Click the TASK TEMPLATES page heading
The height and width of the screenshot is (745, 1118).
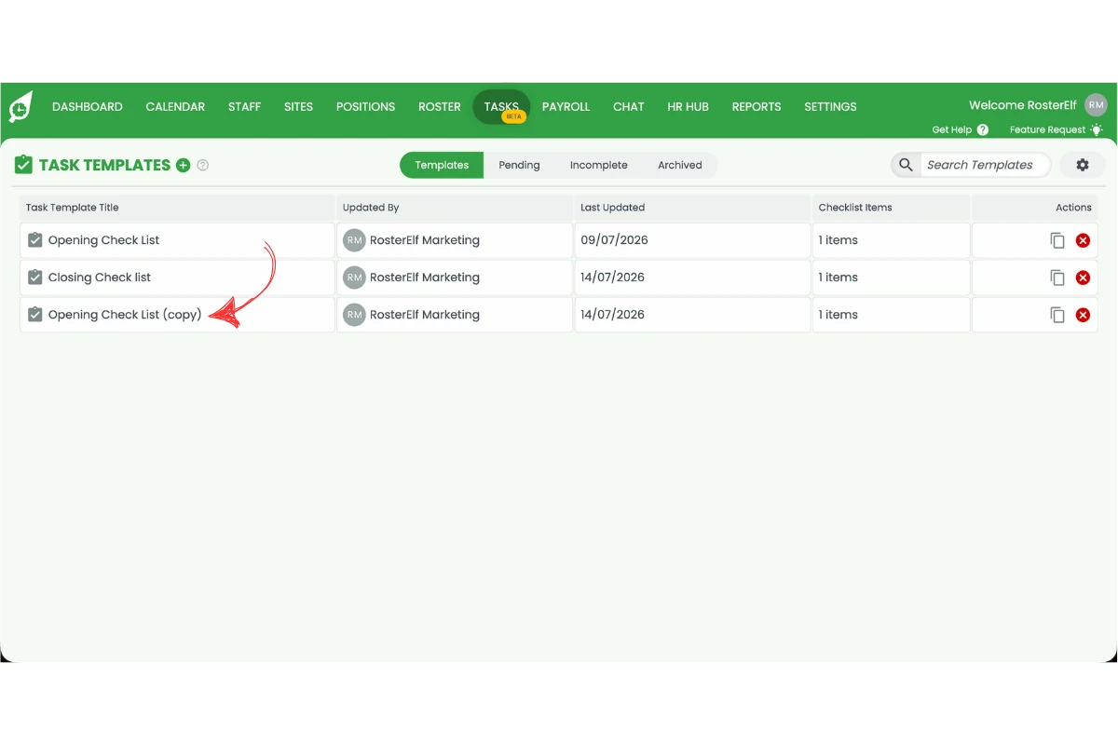click(105, 165)
